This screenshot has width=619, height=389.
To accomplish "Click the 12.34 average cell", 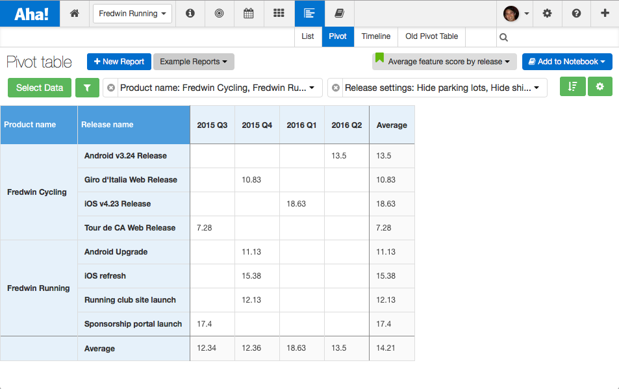I will tap(212, 348).
